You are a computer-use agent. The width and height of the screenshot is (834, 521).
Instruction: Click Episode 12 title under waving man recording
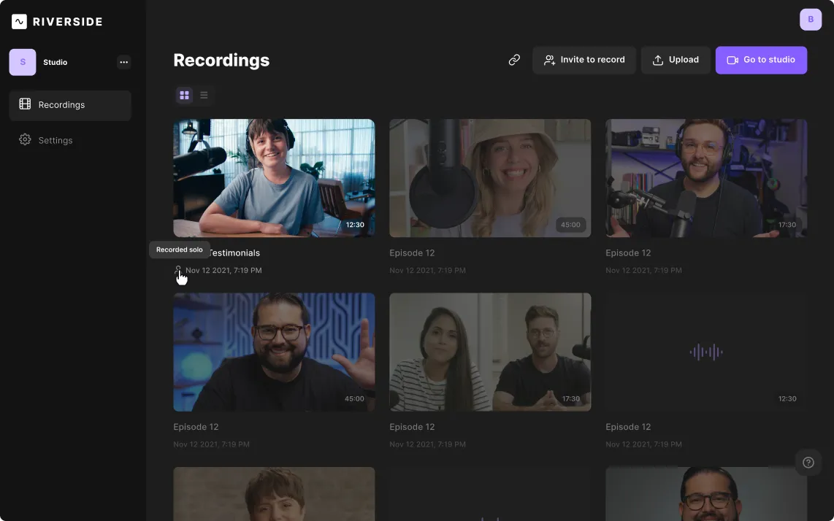tap(196, 427)
